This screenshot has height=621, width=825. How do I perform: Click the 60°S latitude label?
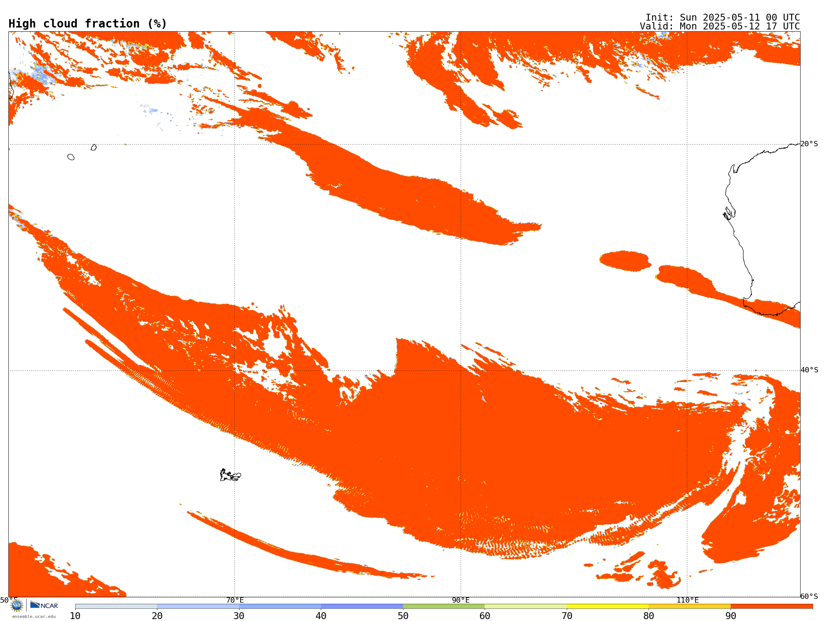(x=809, y=596)
